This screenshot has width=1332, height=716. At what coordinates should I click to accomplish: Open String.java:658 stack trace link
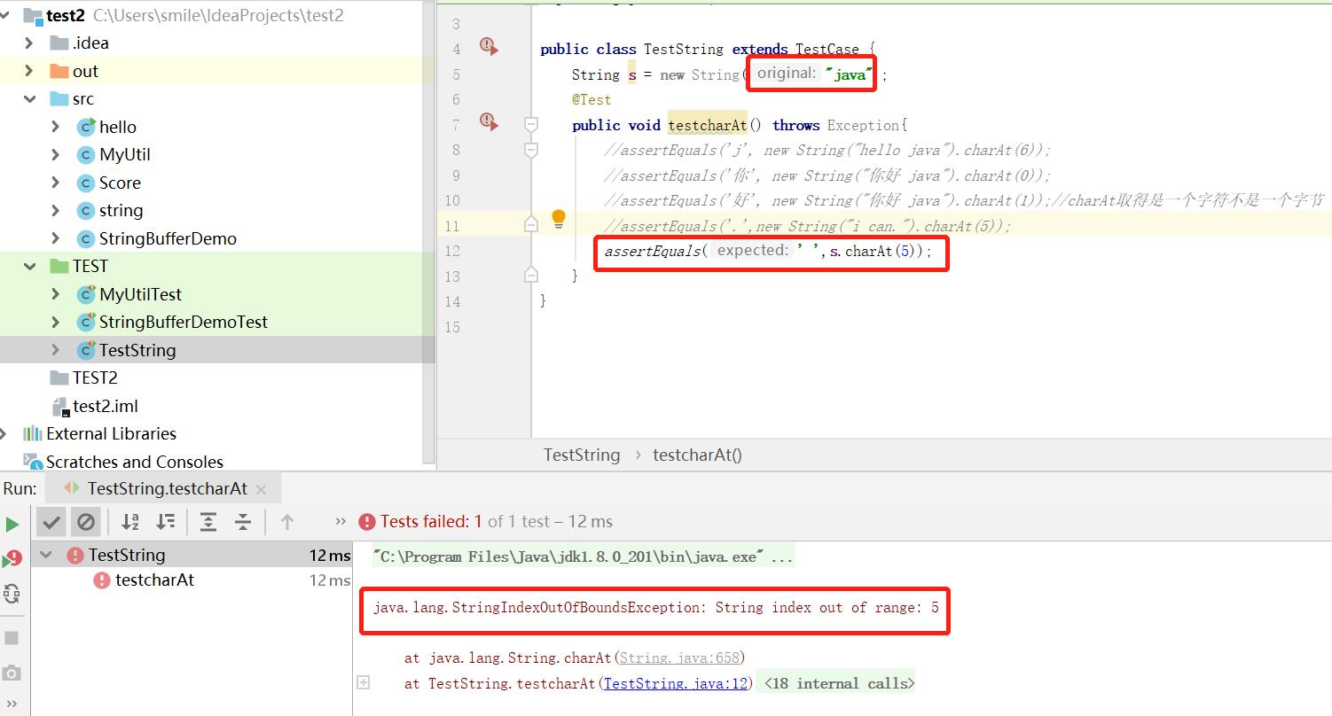click(x=680, y=658)
